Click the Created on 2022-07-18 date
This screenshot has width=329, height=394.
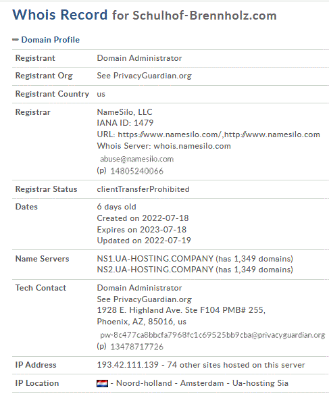point(143,218)
